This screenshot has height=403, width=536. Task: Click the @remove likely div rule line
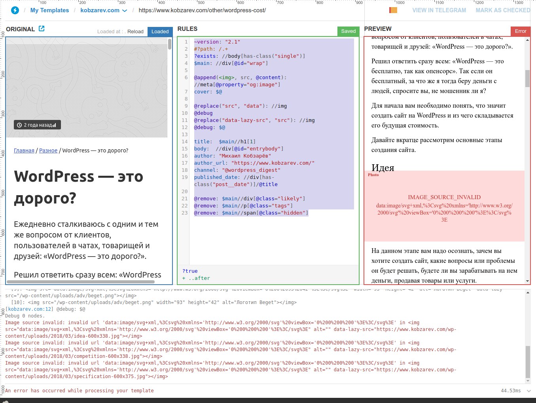pyautogui.click(x=250, y=199)
